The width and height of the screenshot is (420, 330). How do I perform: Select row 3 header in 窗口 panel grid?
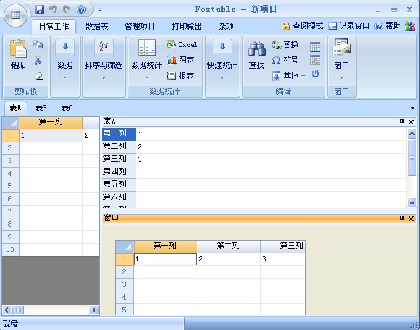click(124, 284)
